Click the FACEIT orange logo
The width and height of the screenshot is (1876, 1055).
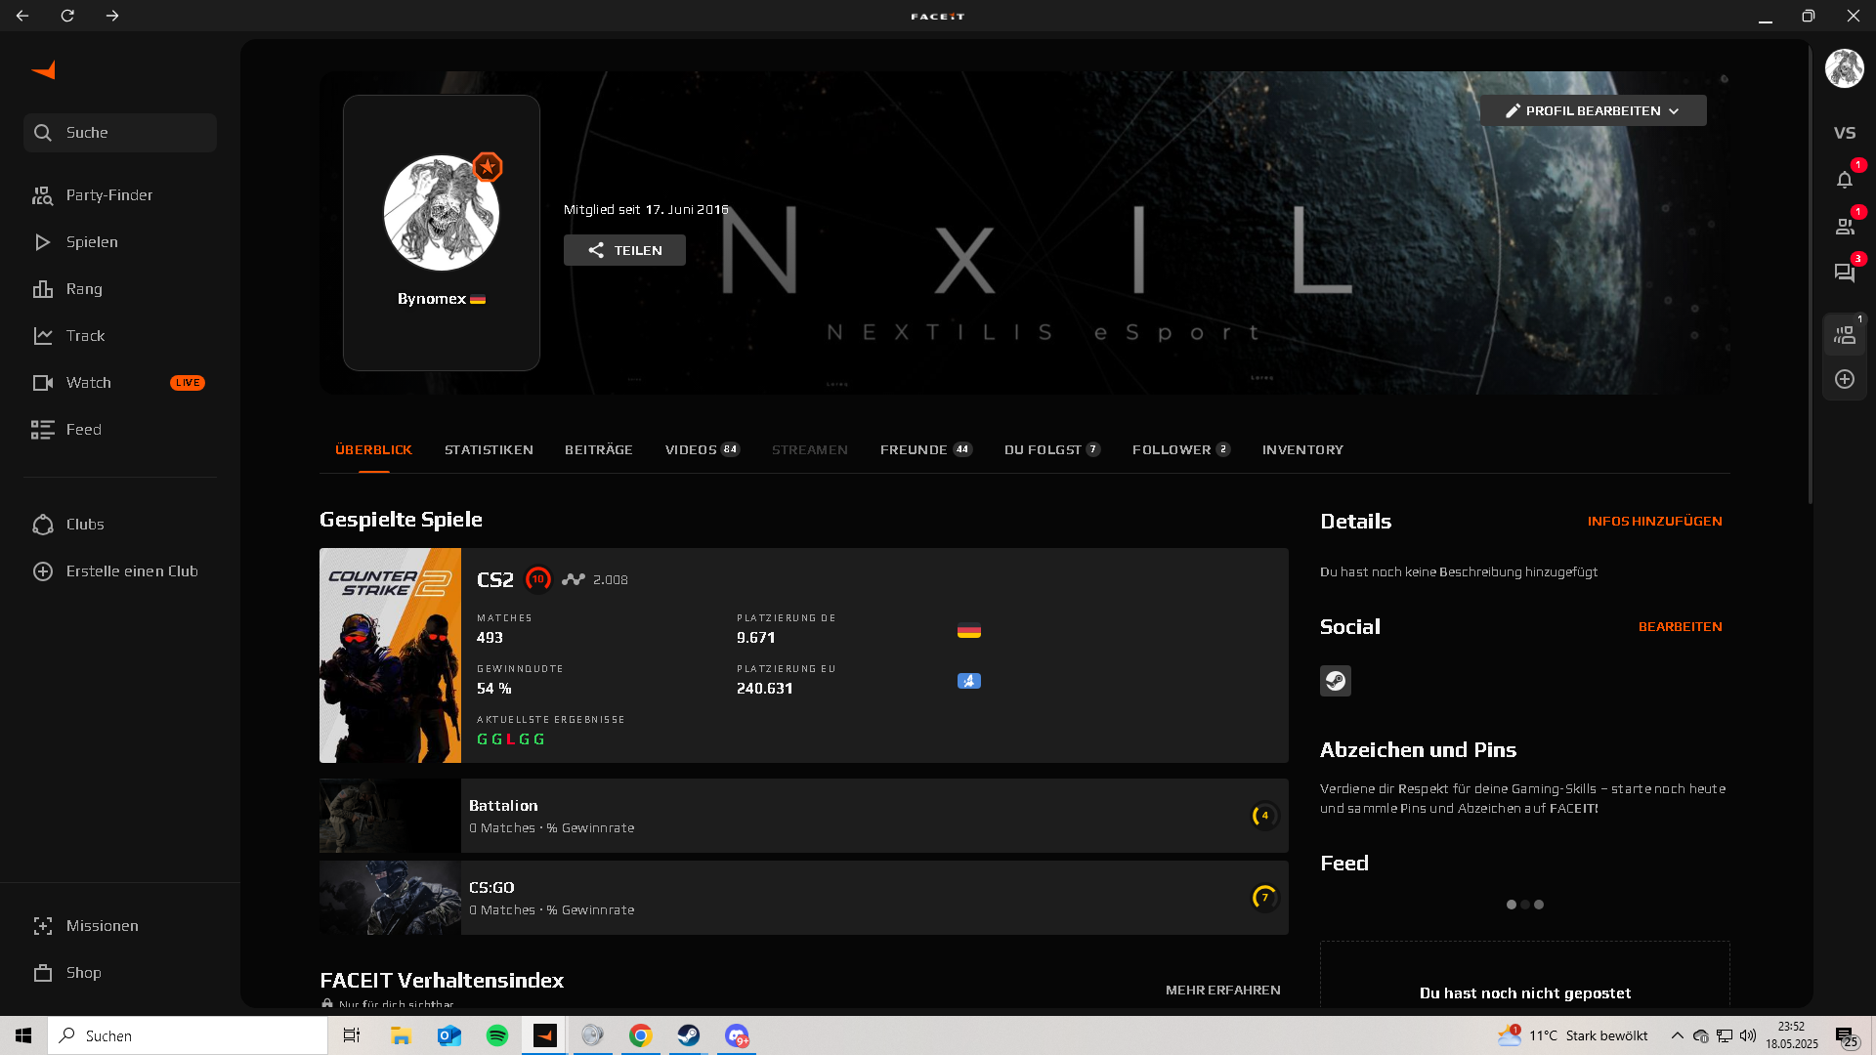pos(44,70)
